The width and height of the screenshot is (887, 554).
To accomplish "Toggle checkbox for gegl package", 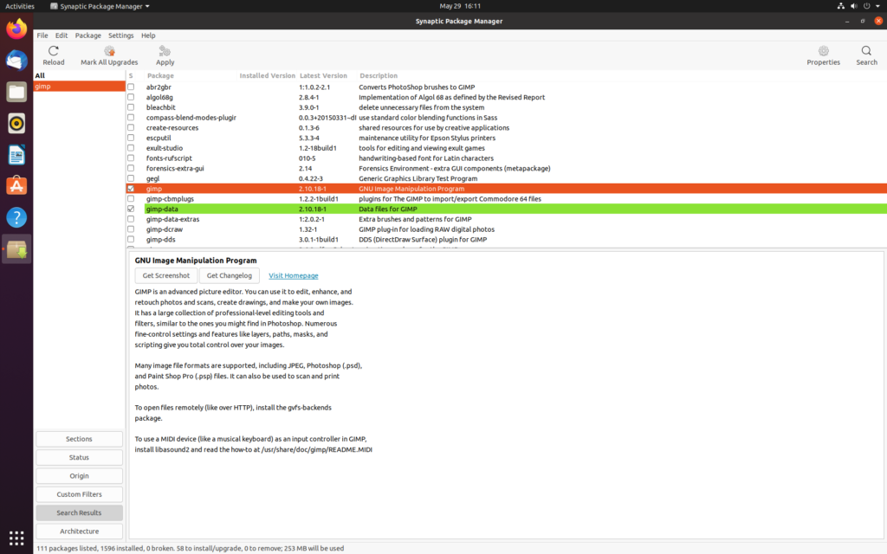I will pos(131,178).
